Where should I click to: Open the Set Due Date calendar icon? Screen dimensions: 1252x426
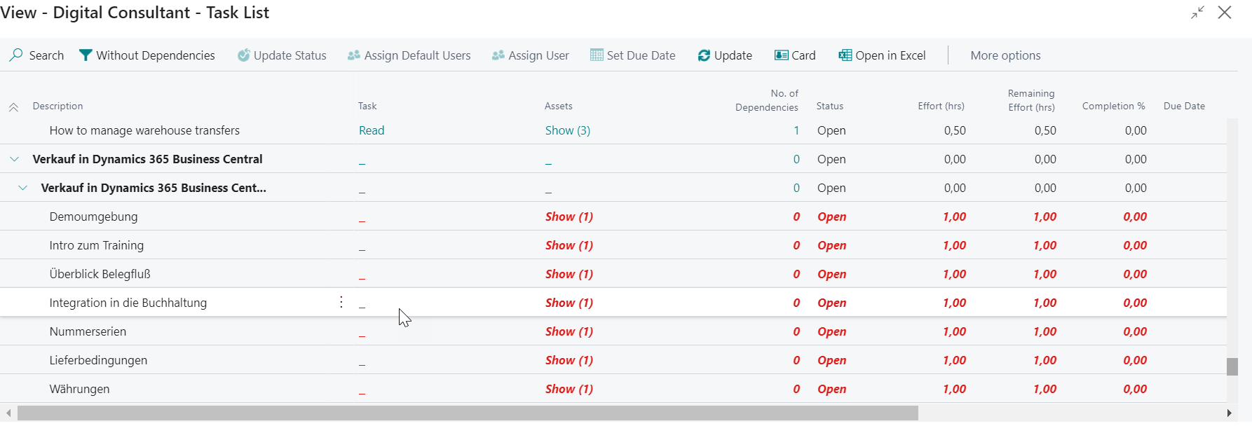pyautogui.click(x=597, y=55)
